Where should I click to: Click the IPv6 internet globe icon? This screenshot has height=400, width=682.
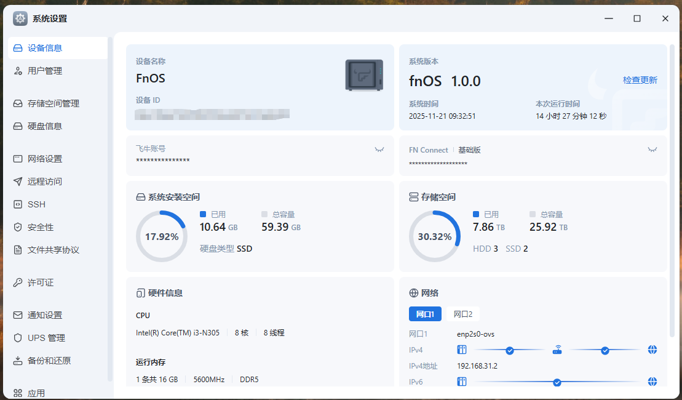(x=652, y=382)
